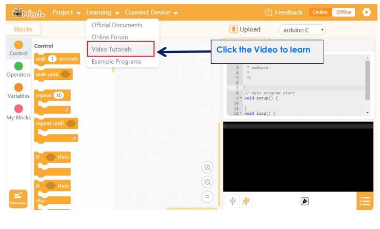380x229 pixels.
Task: Open the Extensions button icon
Action: tap(18, 199)
